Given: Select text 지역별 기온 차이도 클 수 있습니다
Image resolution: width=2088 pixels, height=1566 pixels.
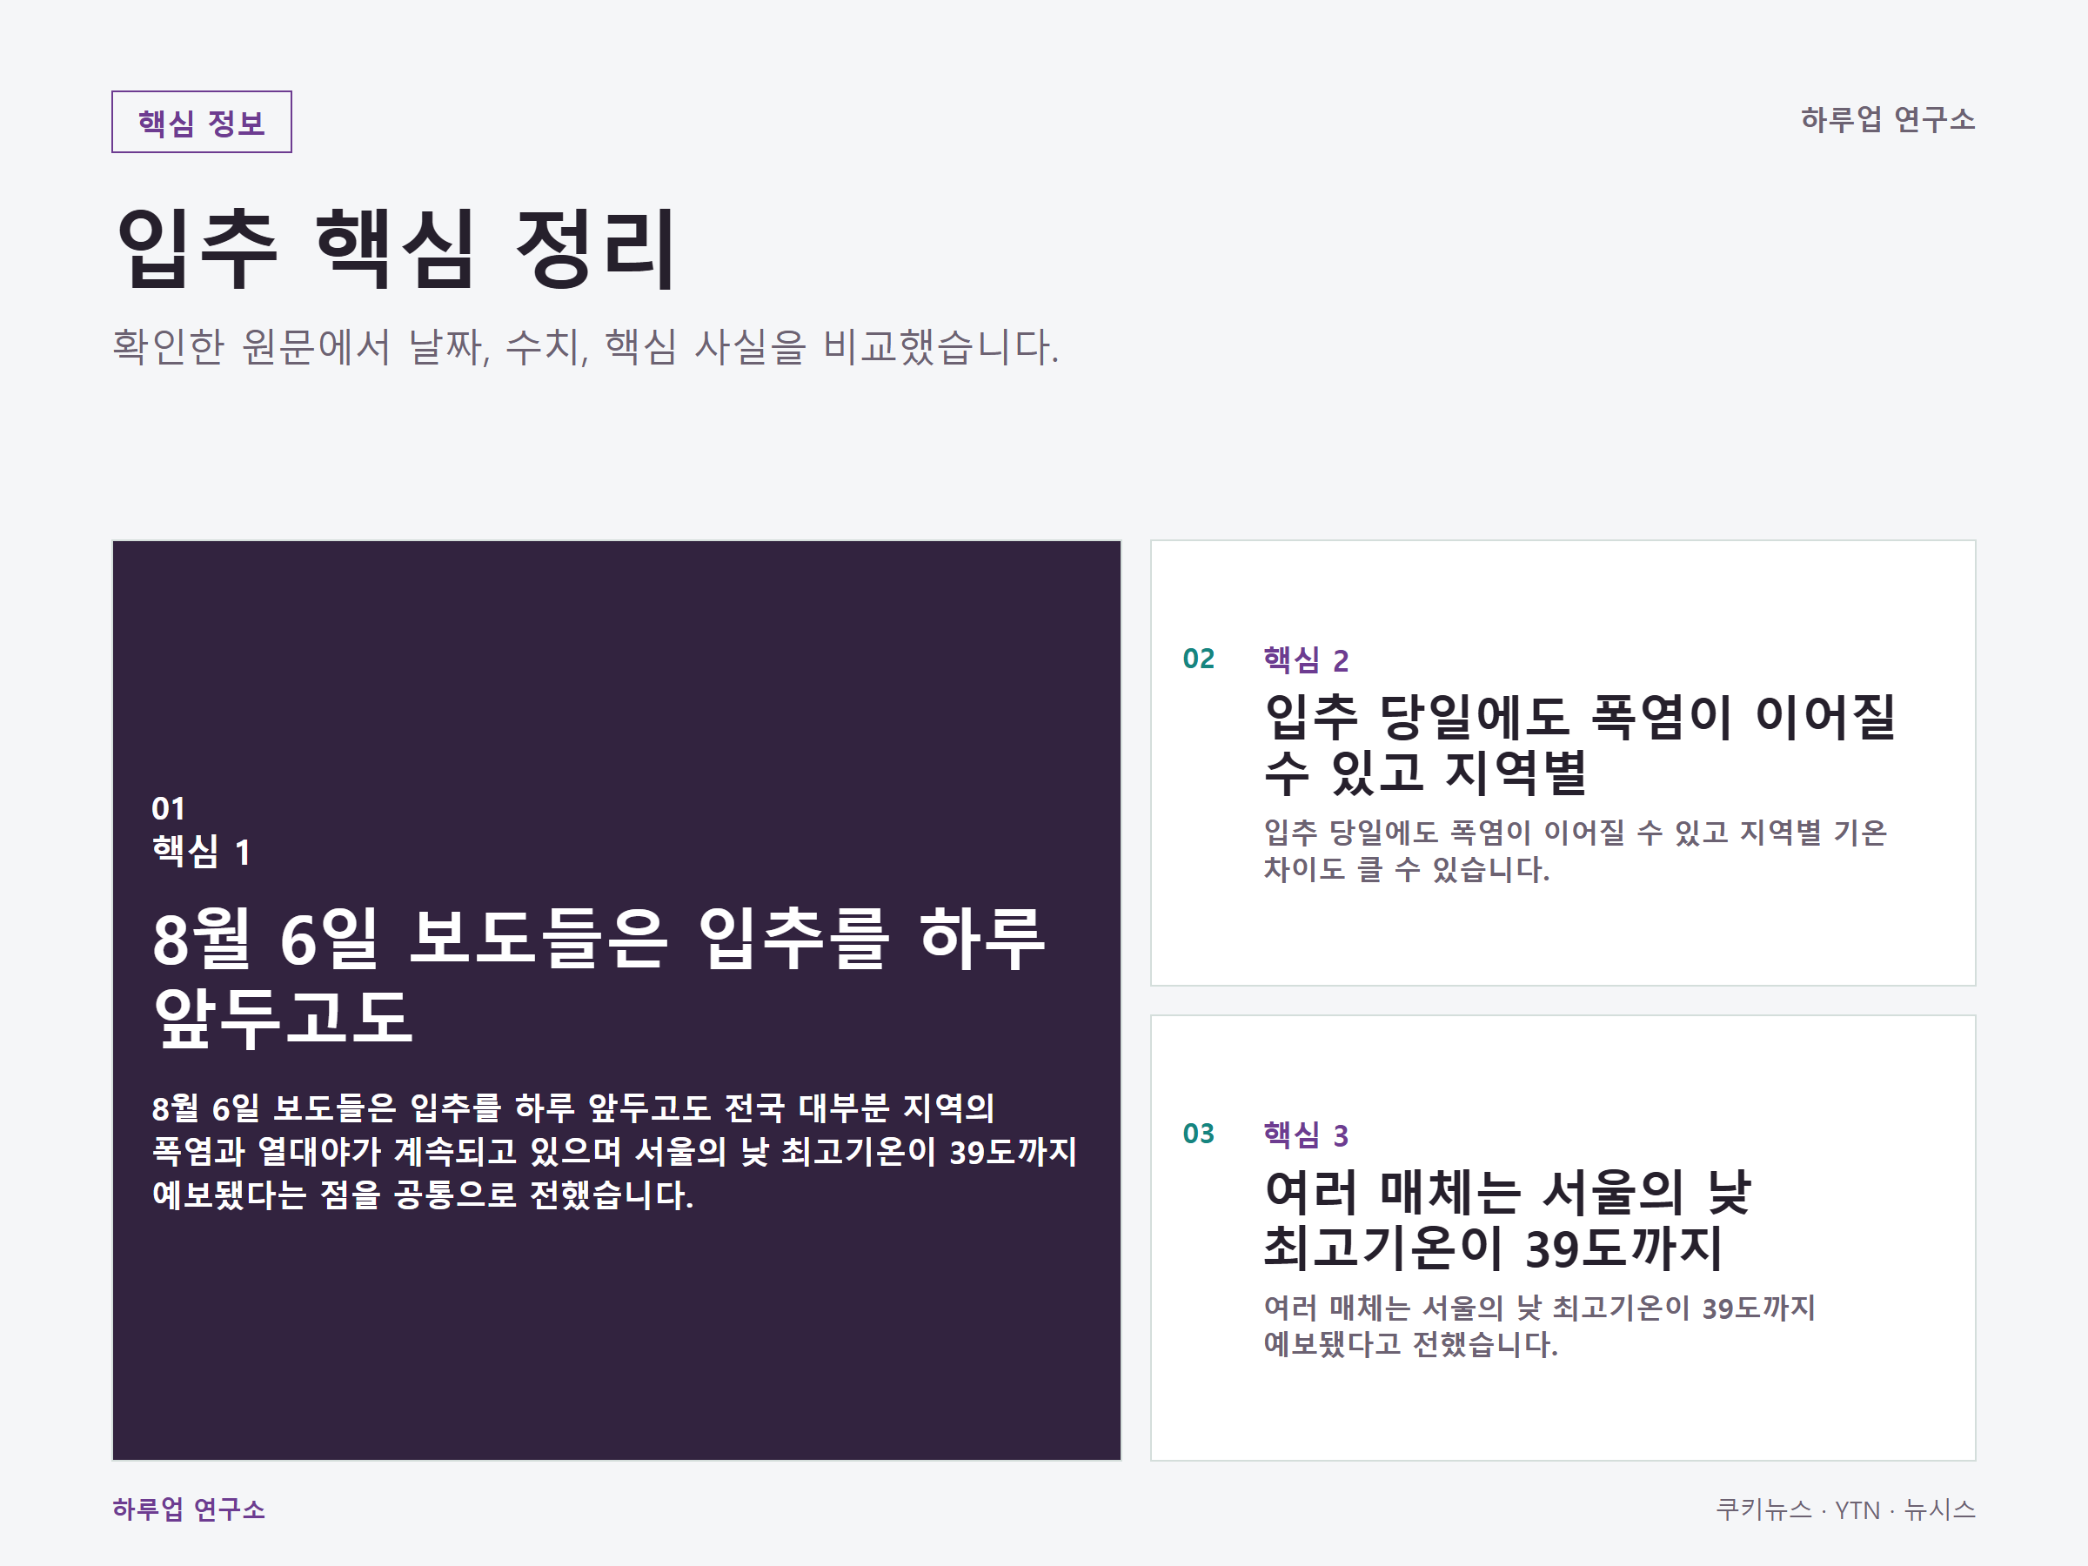Looking at the screenshot, I should click(1575, 851).
